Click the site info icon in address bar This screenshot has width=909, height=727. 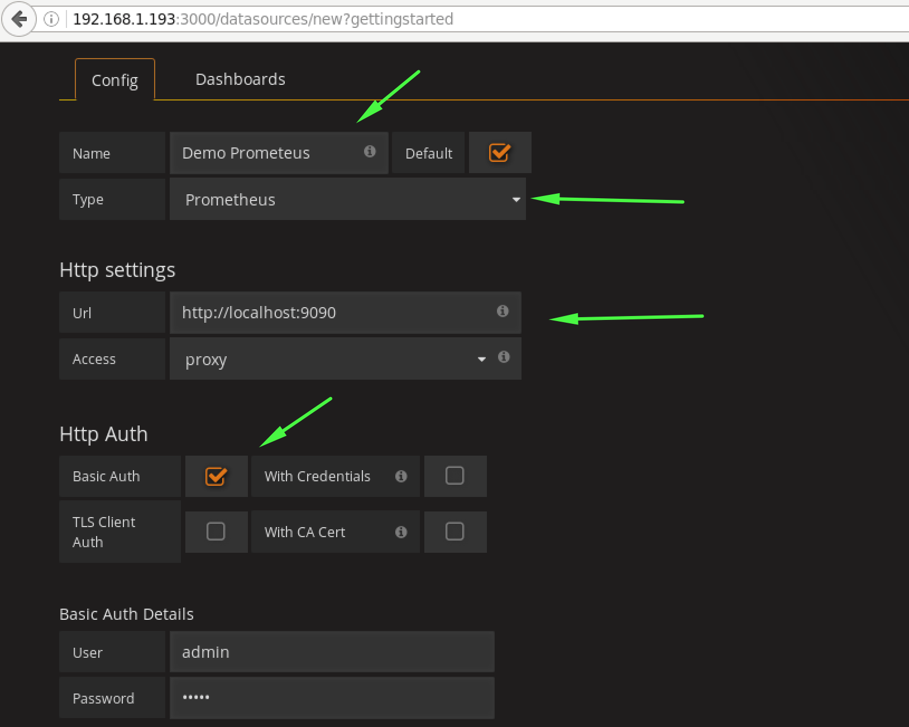[51, 20]
